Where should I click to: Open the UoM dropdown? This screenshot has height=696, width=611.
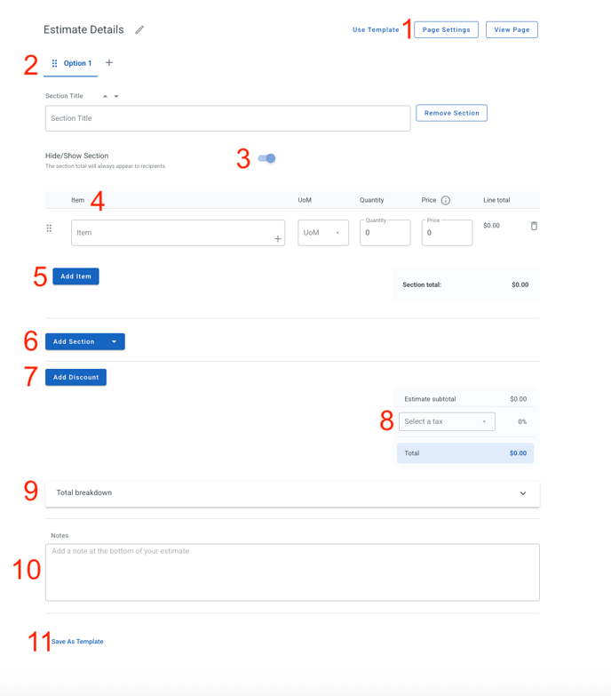click(x=323, y=233)
